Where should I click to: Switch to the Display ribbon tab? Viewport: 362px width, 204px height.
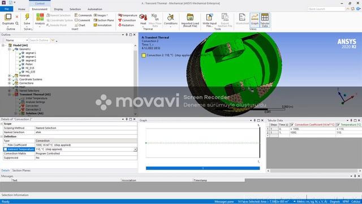coord(58,9)
